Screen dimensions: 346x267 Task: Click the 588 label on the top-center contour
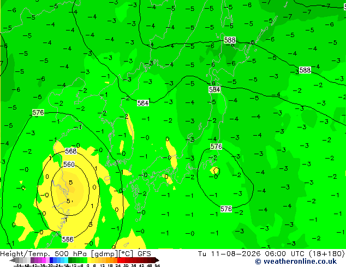230,40
